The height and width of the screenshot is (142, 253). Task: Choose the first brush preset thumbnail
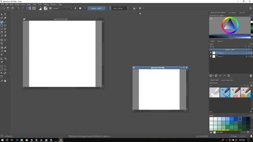tap(214, 92)
